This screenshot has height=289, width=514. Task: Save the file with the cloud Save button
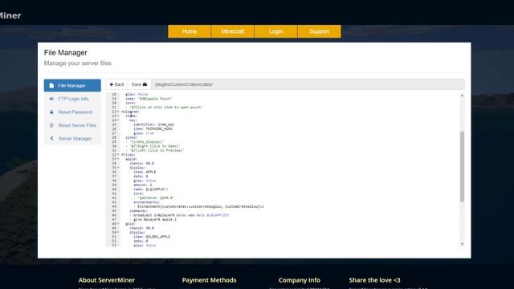pos(139,84)
